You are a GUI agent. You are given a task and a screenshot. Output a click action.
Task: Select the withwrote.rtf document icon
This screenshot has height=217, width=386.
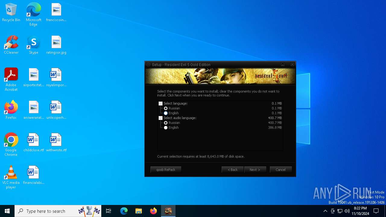[x=56, y=143]
